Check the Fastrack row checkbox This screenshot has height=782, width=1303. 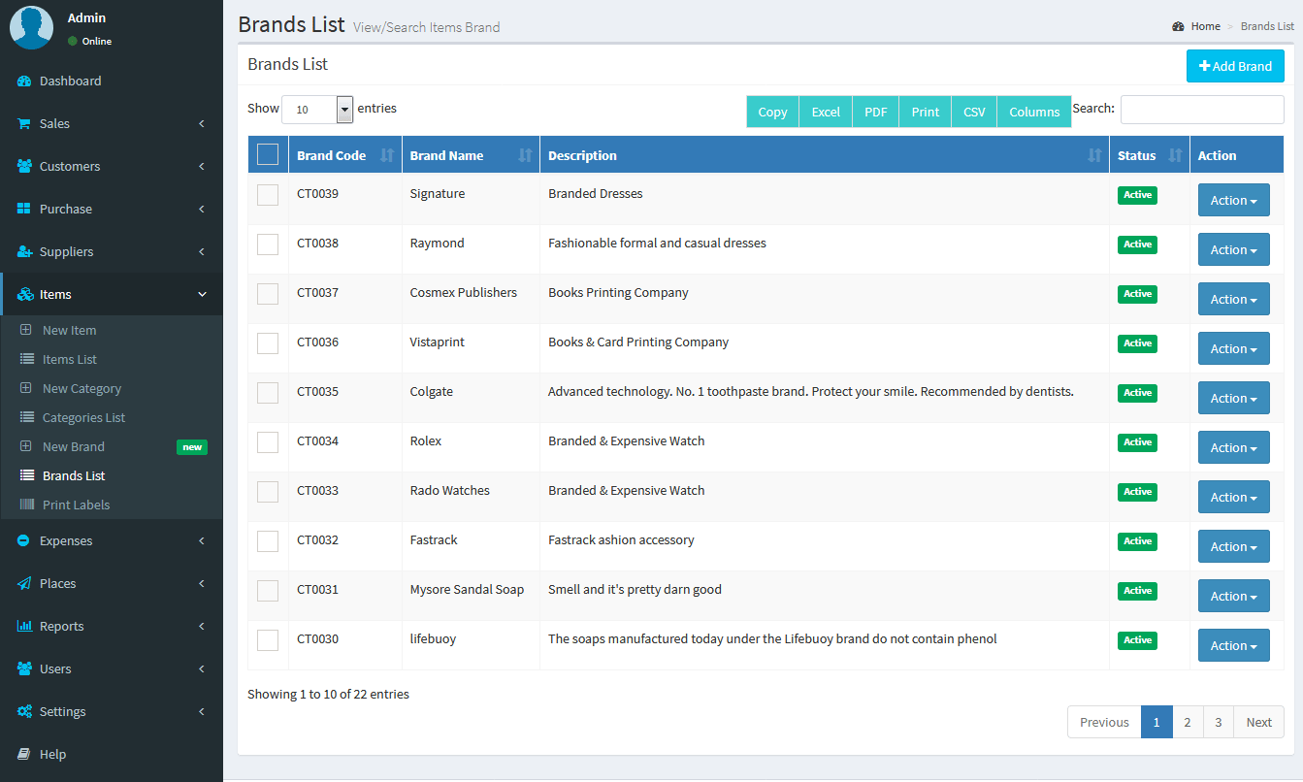[268, 541]
